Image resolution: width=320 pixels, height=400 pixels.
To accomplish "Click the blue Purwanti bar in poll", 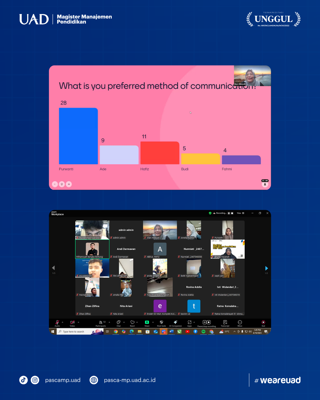I will coord(78,136).
